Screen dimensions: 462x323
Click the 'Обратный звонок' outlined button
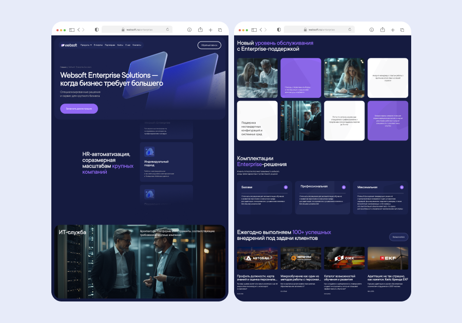[209, 45]
